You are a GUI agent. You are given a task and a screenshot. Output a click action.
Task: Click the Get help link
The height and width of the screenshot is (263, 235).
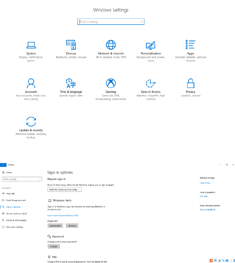click(x=204, y=196)
